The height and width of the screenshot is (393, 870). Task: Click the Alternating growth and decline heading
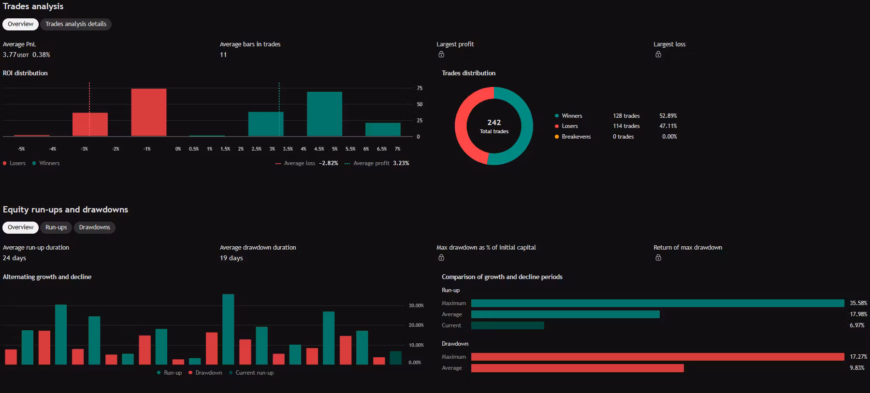(x=47, y=277)
